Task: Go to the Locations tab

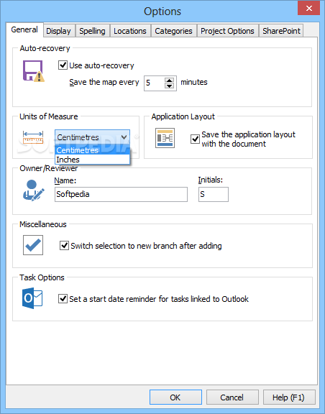Action: pos(130,31)
